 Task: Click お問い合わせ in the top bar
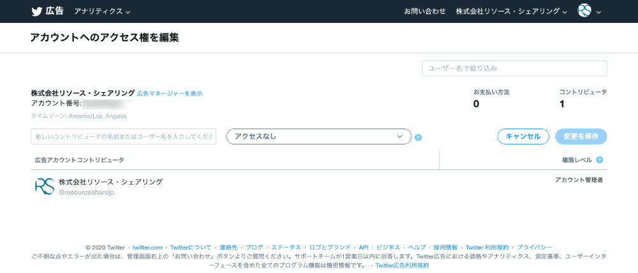425,11
